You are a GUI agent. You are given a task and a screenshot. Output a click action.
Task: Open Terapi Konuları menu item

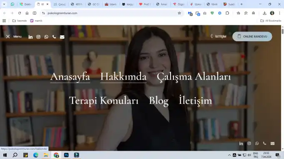coord(104,100)
